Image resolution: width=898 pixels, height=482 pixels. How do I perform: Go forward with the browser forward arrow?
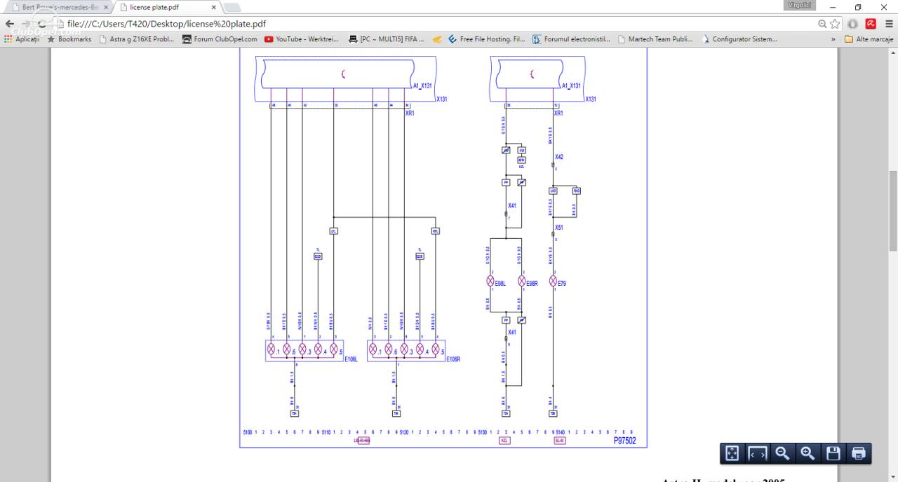pos(27,24)
